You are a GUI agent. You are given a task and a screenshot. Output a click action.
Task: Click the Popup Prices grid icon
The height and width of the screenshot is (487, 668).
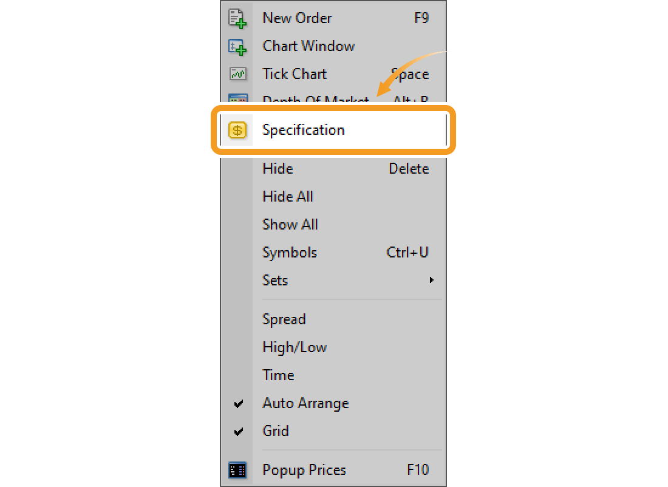(x=239, y=469)
